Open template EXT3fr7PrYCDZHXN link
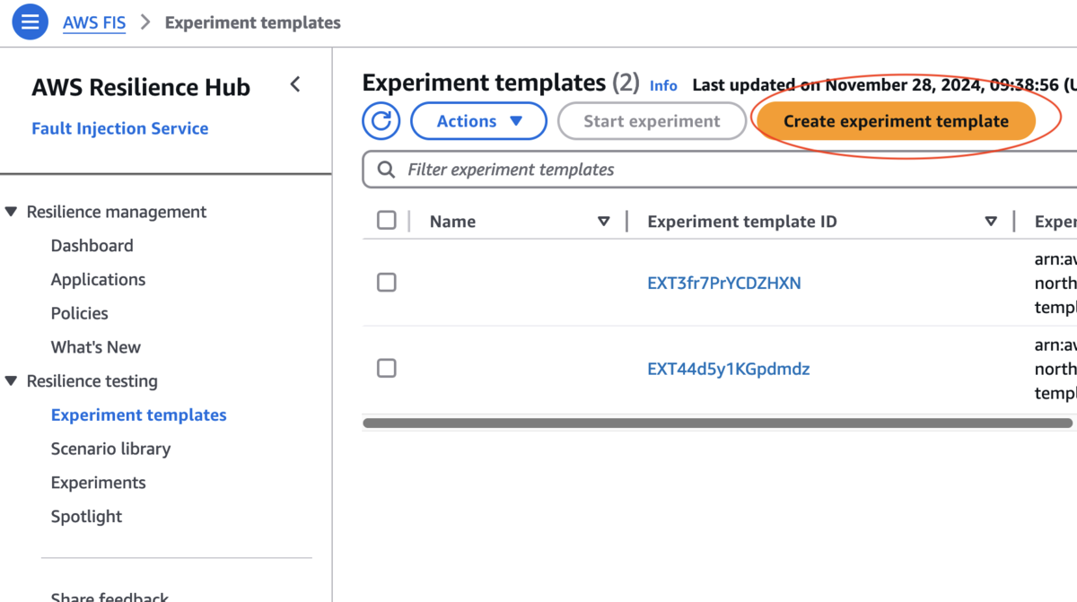Screen dimensions: 1077x602 coord(723,284)
